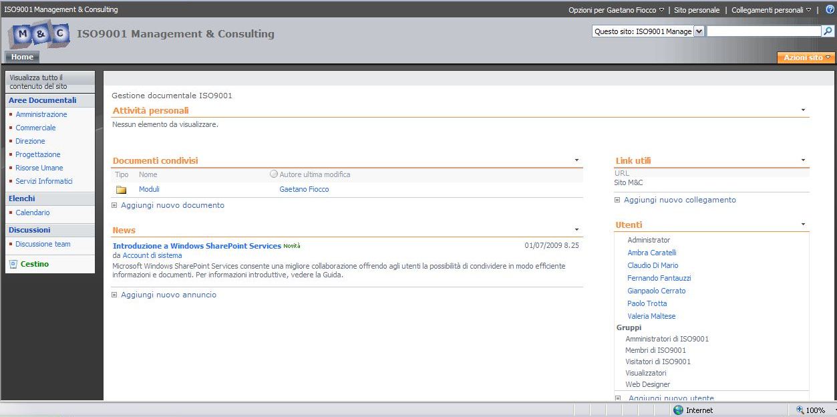The image size is (837, 417).
Task: Go to Progettazione area
Action: coord(38,154)
